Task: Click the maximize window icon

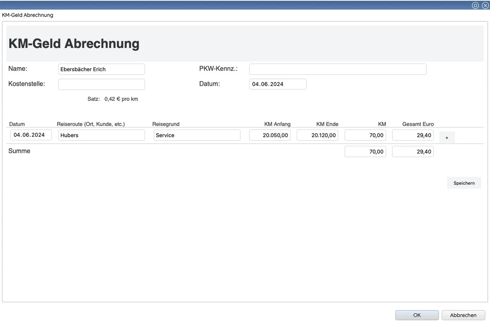Action: click(x=475, y=5)
